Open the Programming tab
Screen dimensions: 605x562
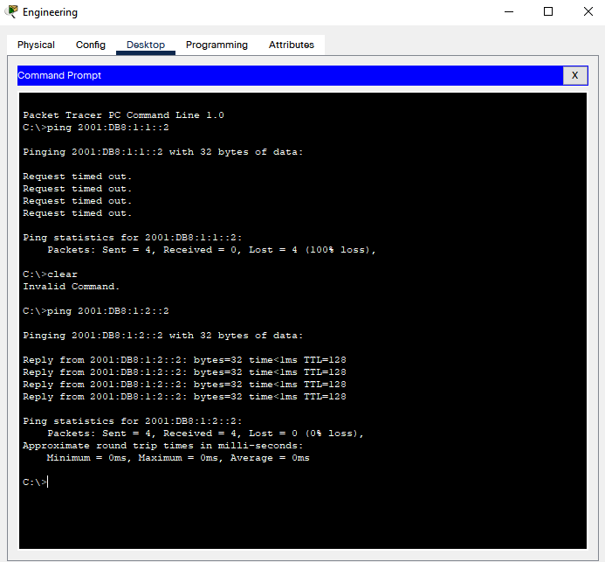pyautogui.click(x=217, y=45)
